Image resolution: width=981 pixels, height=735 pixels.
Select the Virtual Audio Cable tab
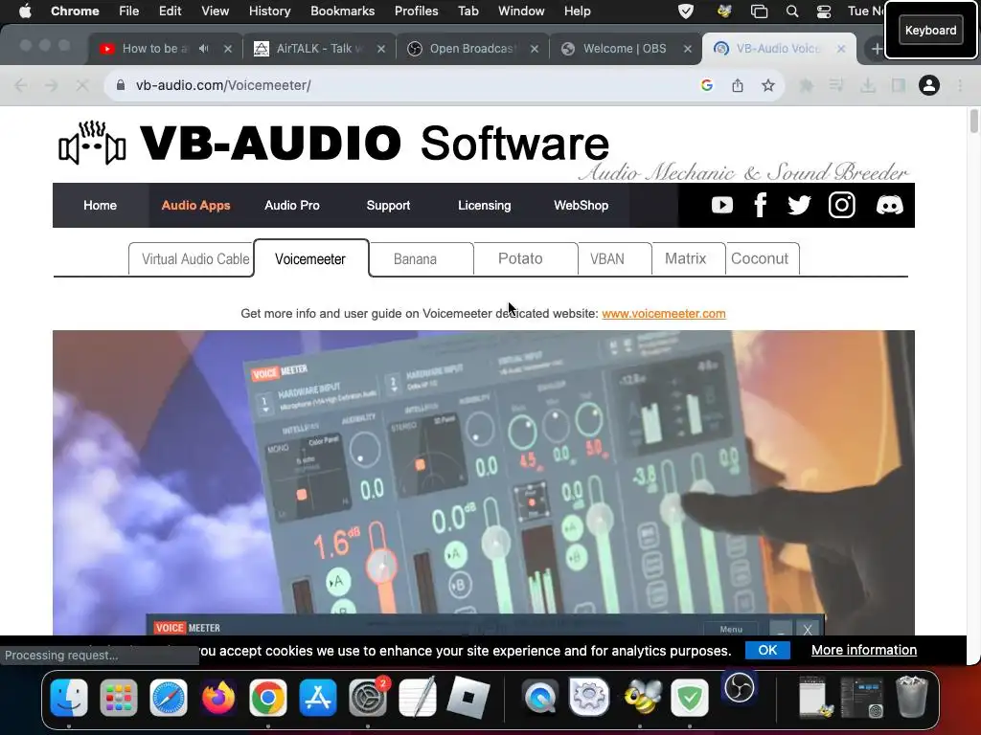192,258
